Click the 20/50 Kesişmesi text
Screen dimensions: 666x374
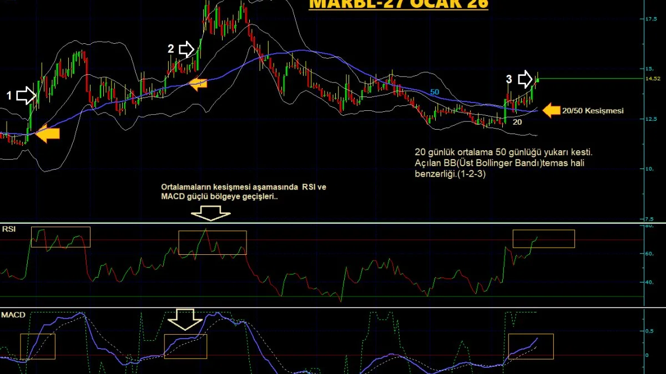(x=593, y=111)
